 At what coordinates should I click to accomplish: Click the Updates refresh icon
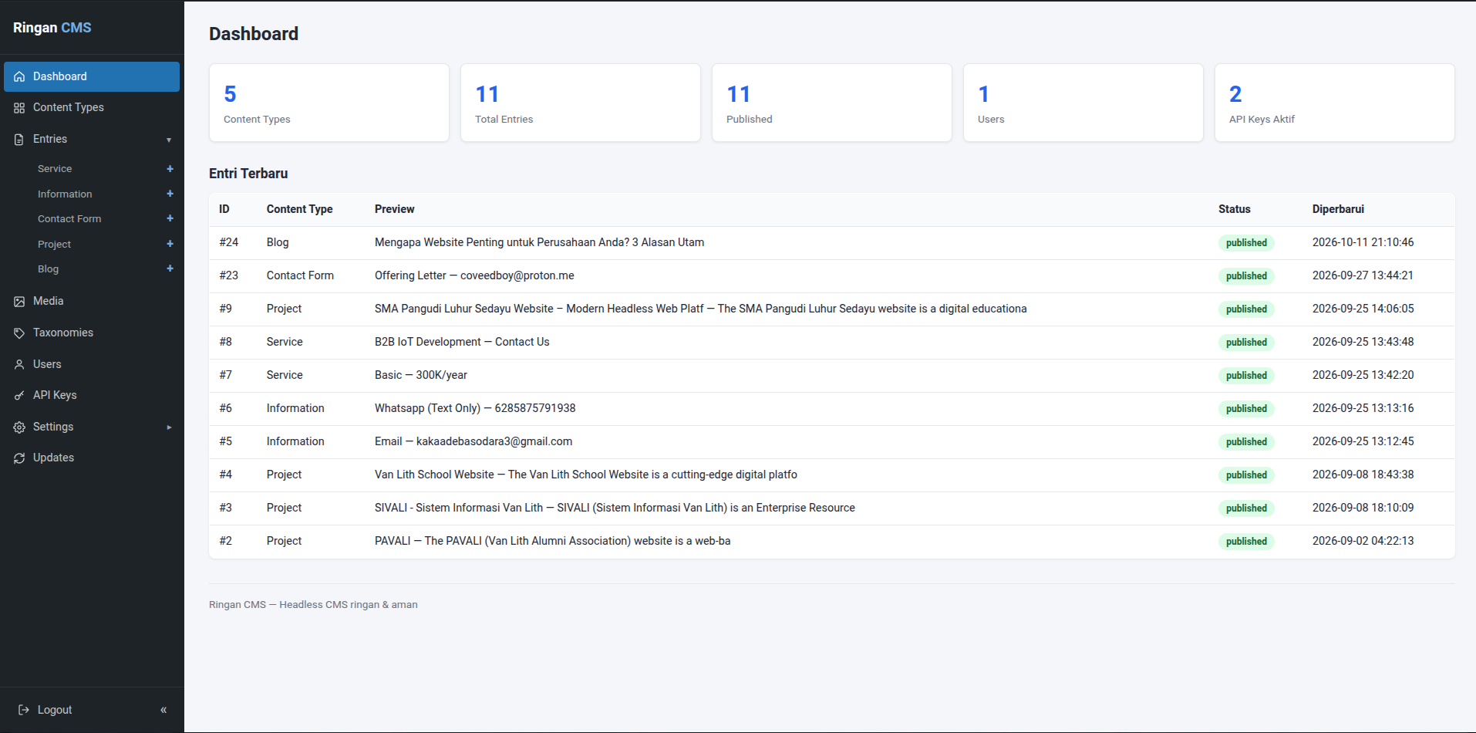click(x=19, y=458)
